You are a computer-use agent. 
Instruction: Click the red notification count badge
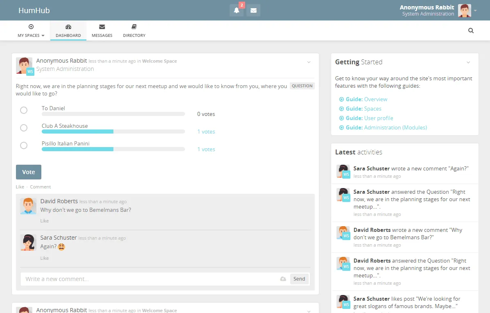(x=242, y=5)
